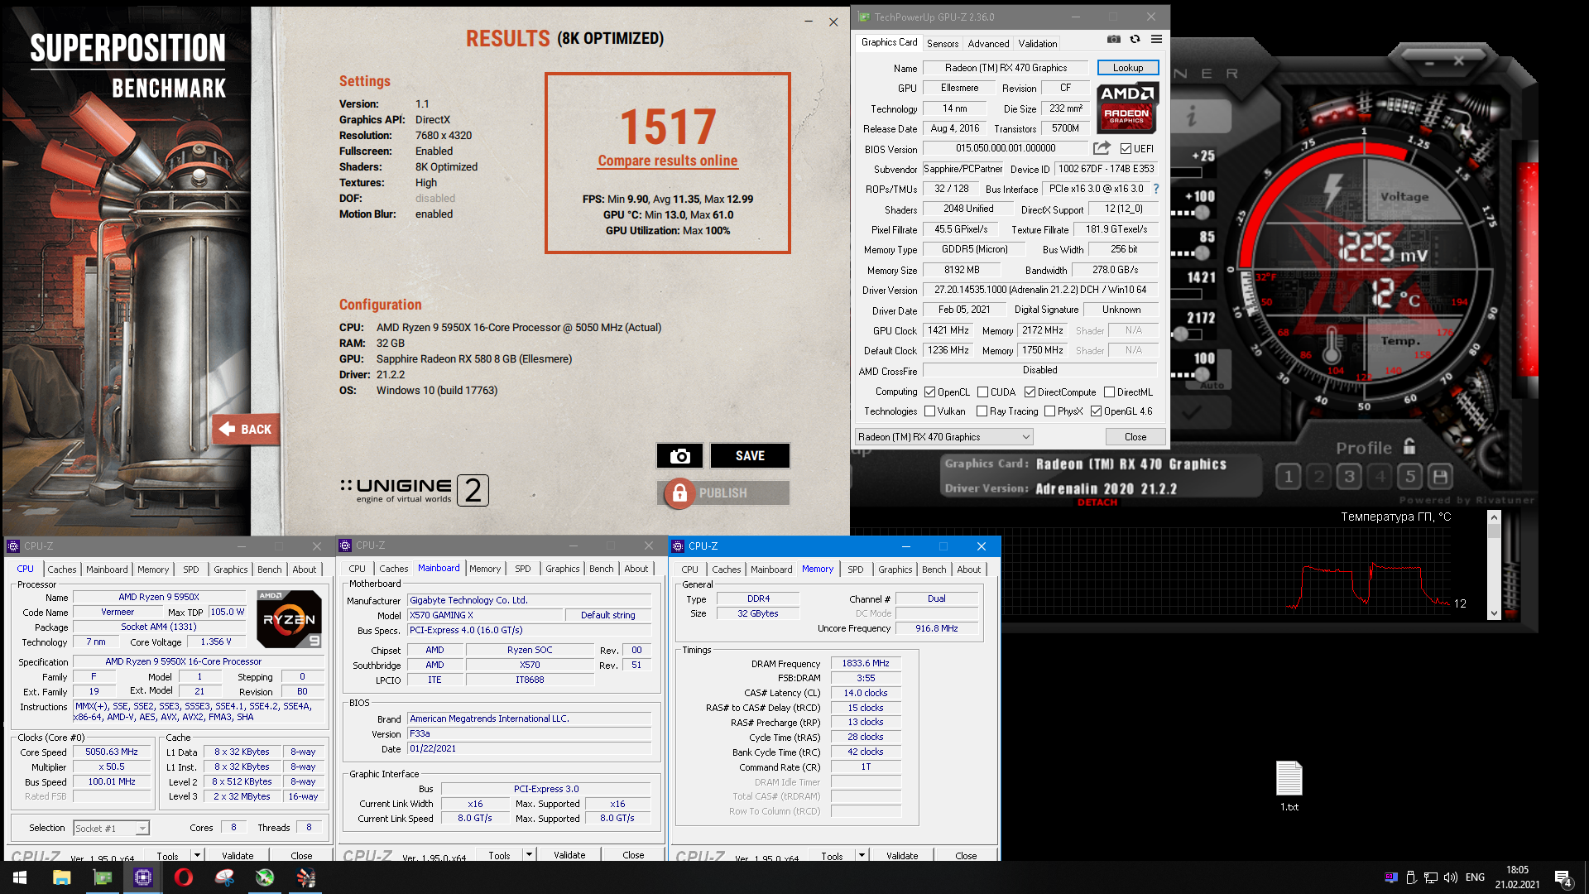
Task: Click the GPU-Z screenshot camera icon
Action: point(1114,40)
